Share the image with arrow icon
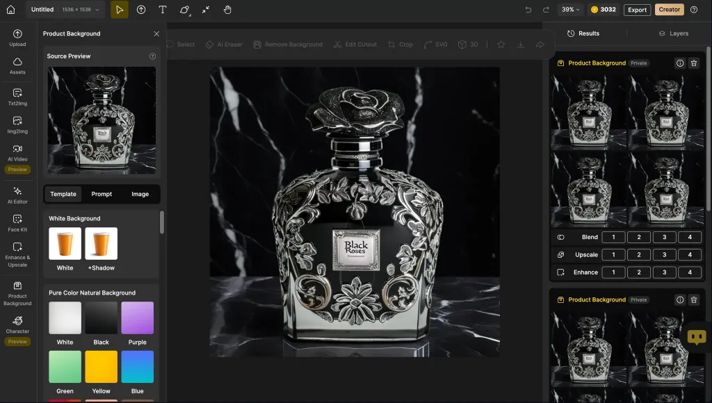Image resolution: width=712 pixels, height=403 pixels. (540, 44)
